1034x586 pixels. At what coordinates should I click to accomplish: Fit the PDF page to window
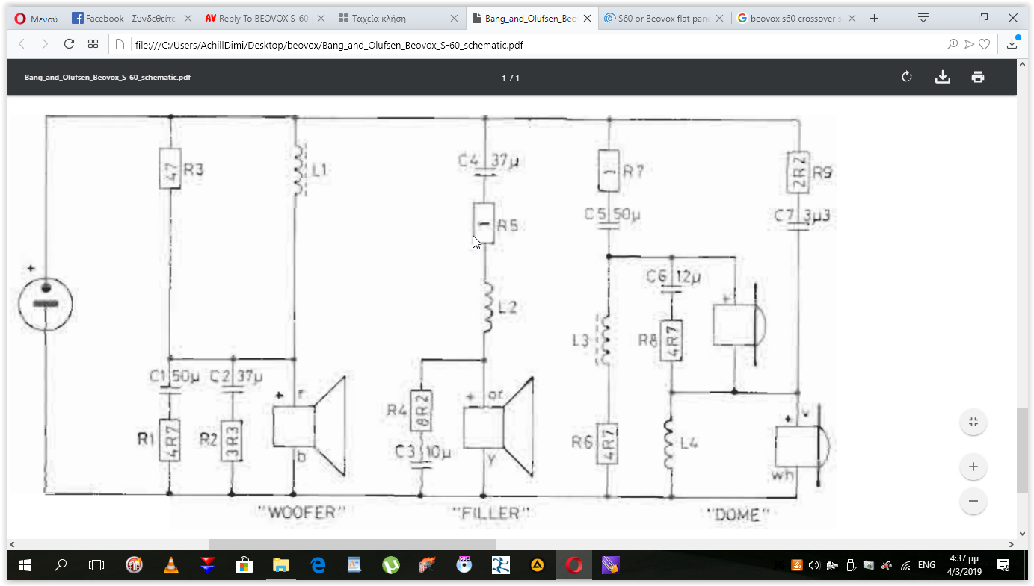pyautogui.click(x=973, y=422)
